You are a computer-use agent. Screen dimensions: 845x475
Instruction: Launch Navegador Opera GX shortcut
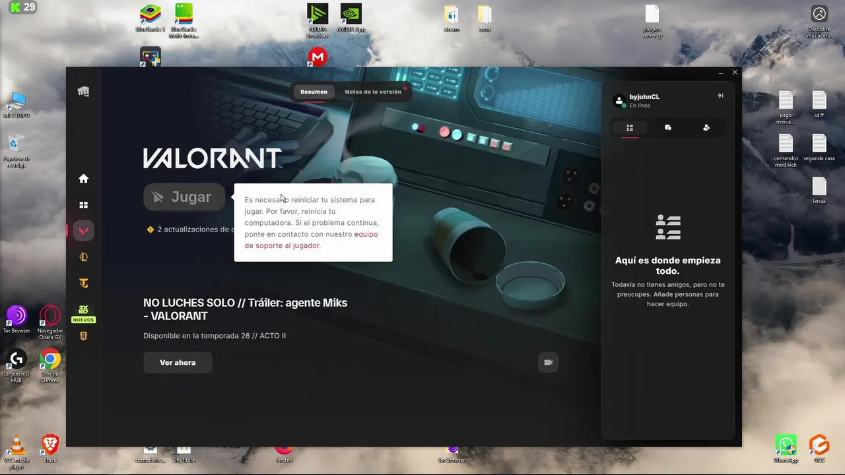(50, 323)
